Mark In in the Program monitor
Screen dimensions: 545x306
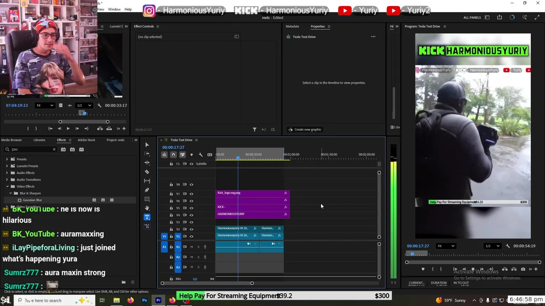(433, 269)
